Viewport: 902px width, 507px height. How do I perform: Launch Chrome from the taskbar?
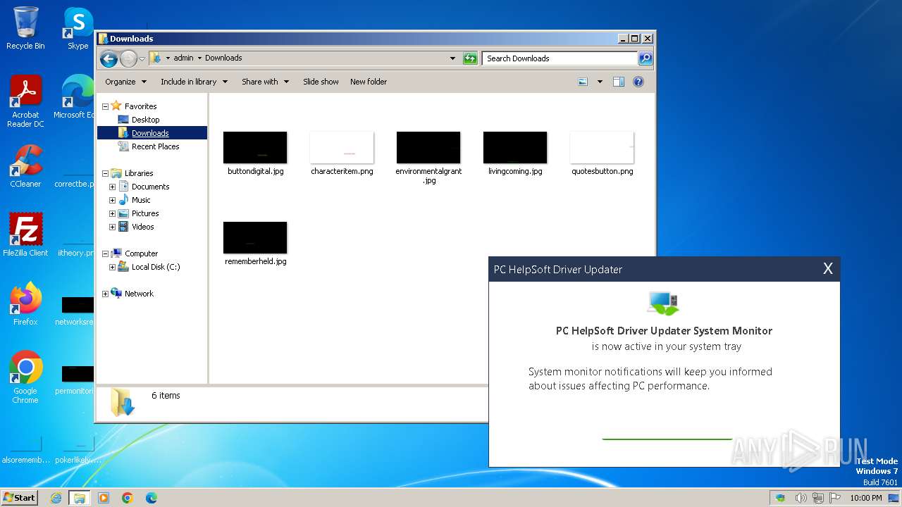click(127, 498)
